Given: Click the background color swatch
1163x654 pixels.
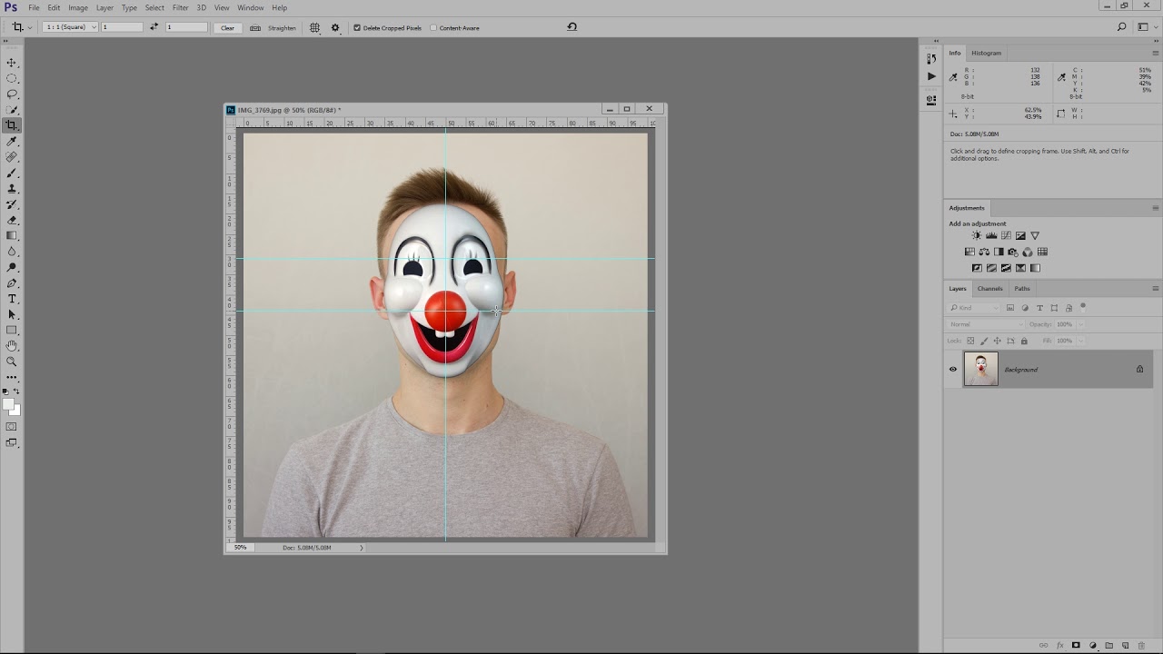Looking at the screenshot, I should point(15,411).
